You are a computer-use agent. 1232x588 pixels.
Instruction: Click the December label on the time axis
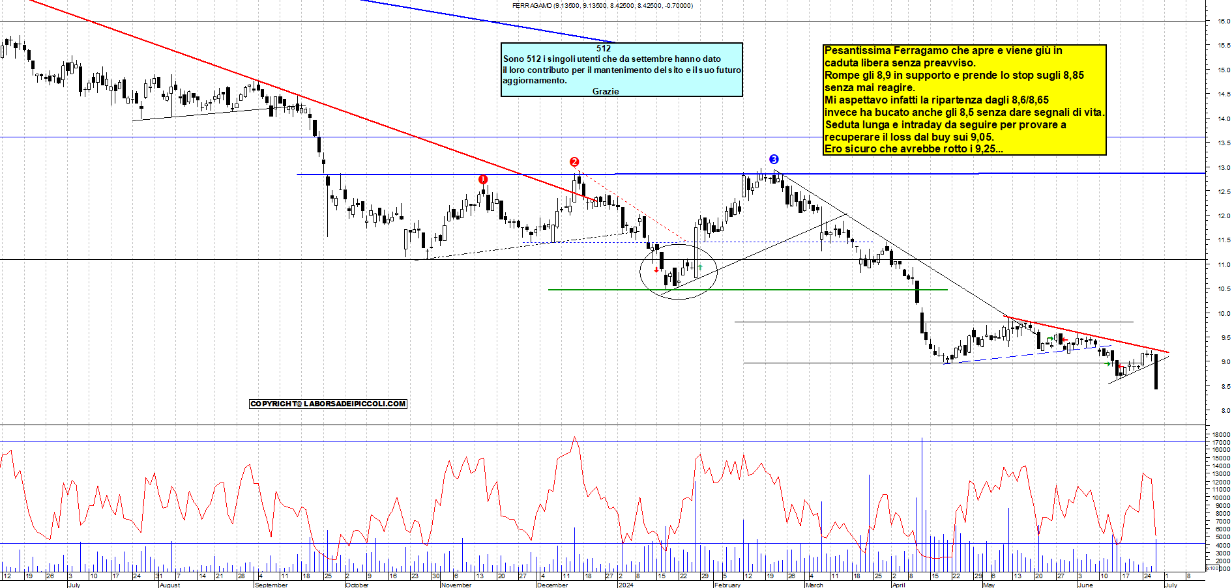tap(552, 585)
